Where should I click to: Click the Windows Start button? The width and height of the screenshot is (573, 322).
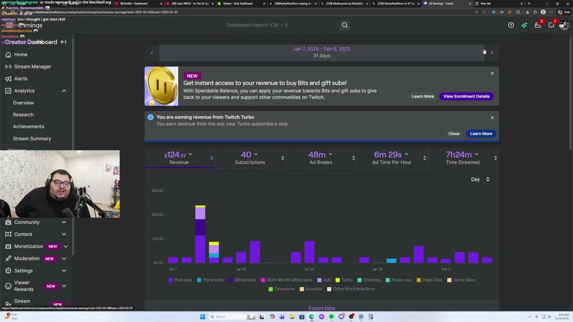[x=202, y=317]
